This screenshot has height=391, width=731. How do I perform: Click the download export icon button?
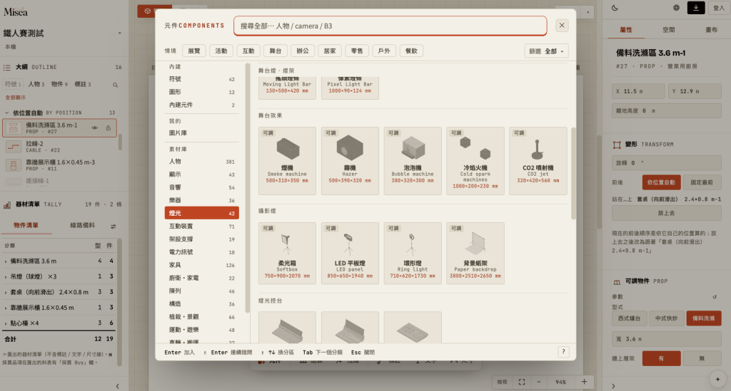point(695,8)
